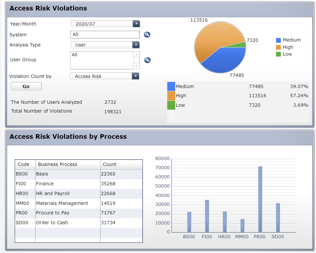
Task: Select the Procure to Pay table row
Action: point(79,213)
